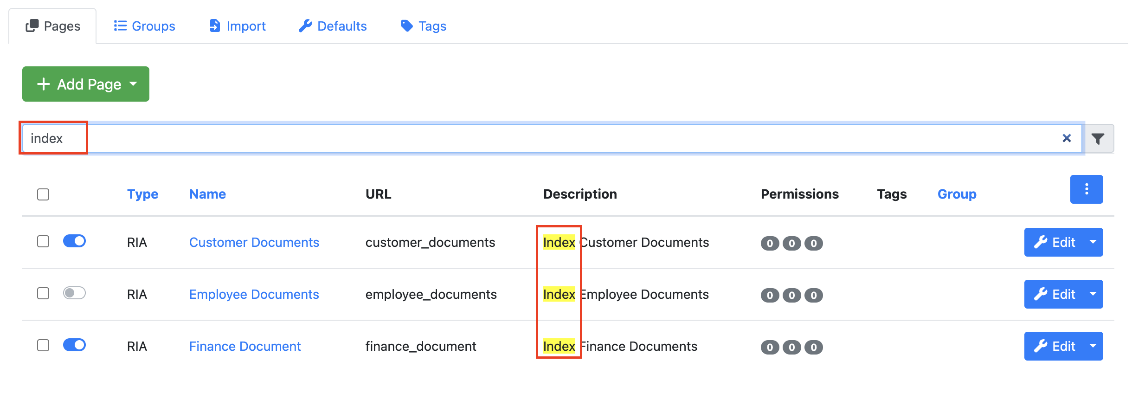Check the Finance Document row checkbox
The width and height of the screenshot is (1132, 400).
(x=43, y=345)
